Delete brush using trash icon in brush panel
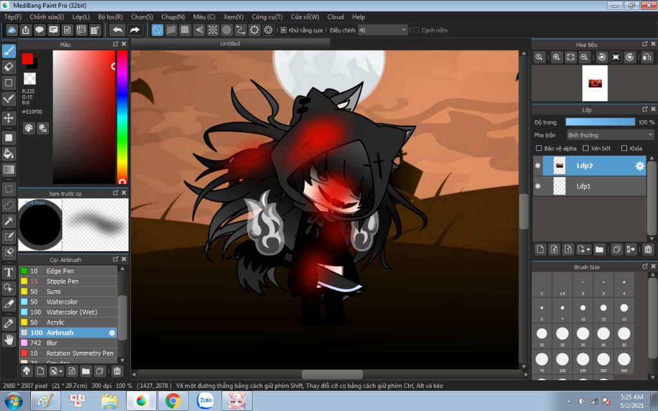 [x=117, y=371]
